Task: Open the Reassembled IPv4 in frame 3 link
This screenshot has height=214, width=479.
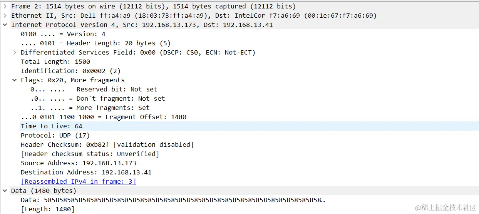Action: click(x=78, y=181)
